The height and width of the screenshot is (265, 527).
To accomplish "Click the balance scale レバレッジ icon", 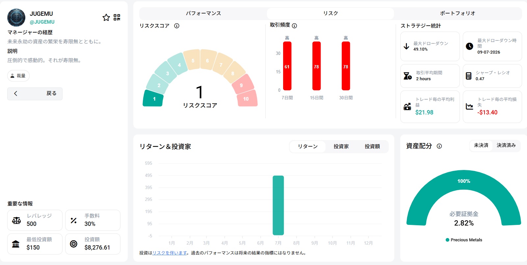I will 16,220.
